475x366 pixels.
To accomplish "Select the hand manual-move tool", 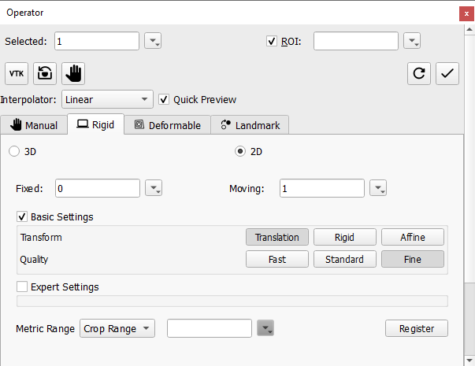I will click(73, 73).
